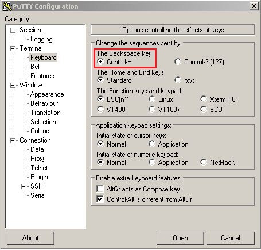Image resolution: width=261 pixels, height=250 pixels.
Task: Set cursor keys initial state to Application
Action: pyautogui.click(x=152, y=144)
